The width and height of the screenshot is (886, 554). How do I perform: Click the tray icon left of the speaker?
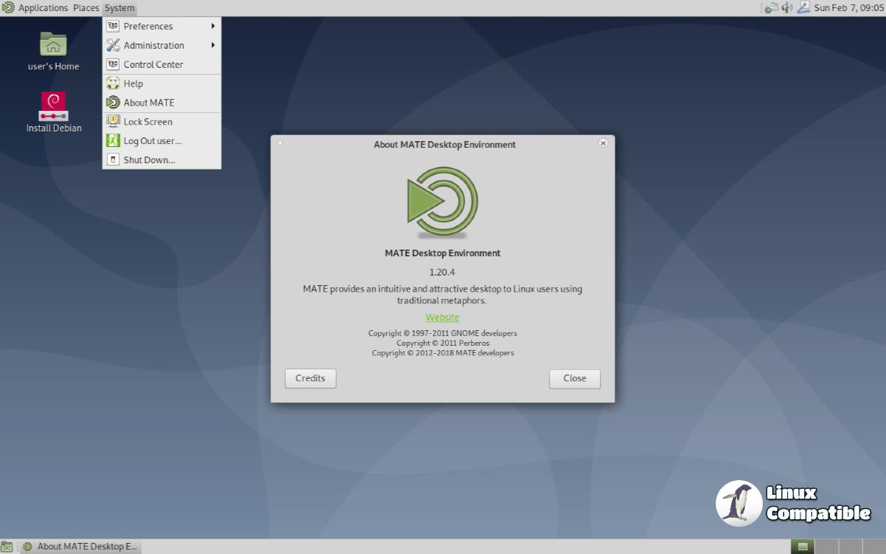[x=771, y=7]
